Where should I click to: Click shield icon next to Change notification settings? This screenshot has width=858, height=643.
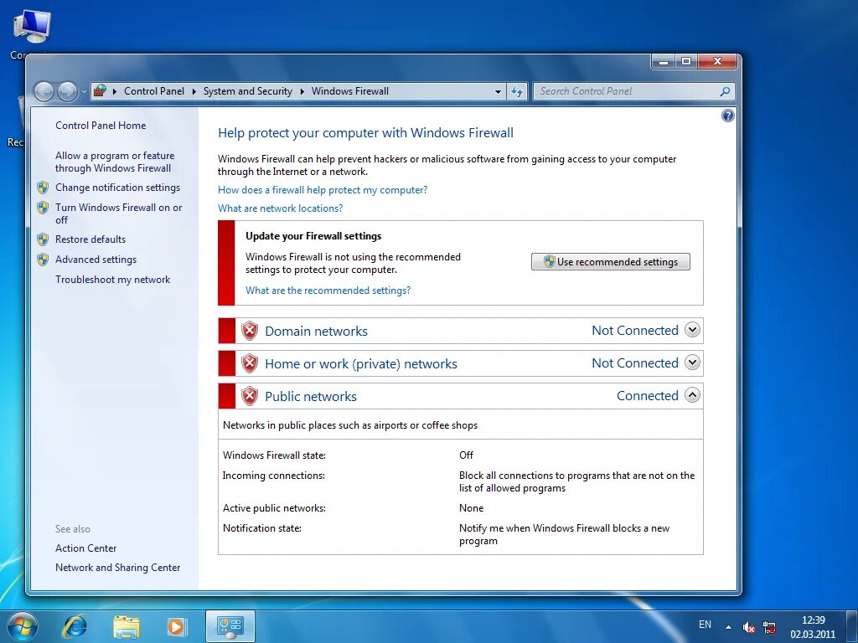pyautogui.click(x=43, y=188)
